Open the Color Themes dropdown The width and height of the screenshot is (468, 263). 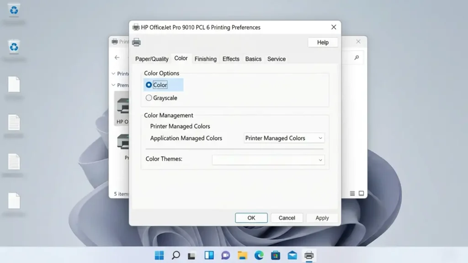(x=268, y=160)
